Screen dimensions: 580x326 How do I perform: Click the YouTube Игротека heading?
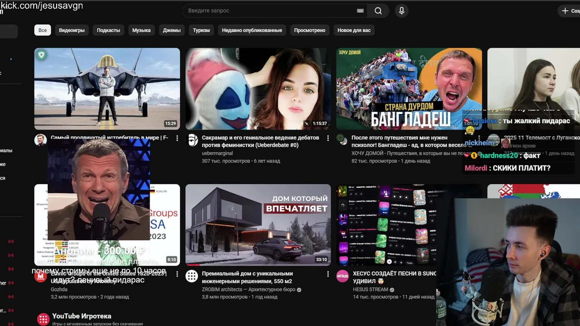tap(82, 316)
